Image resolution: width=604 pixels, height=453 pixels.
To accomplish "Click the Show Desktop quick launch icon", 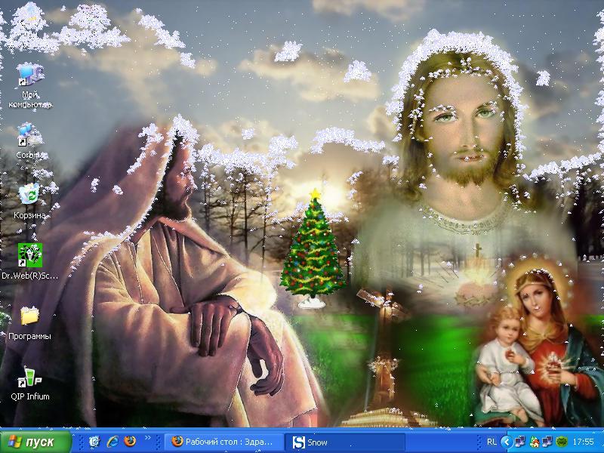I will (x=94, y=442).
